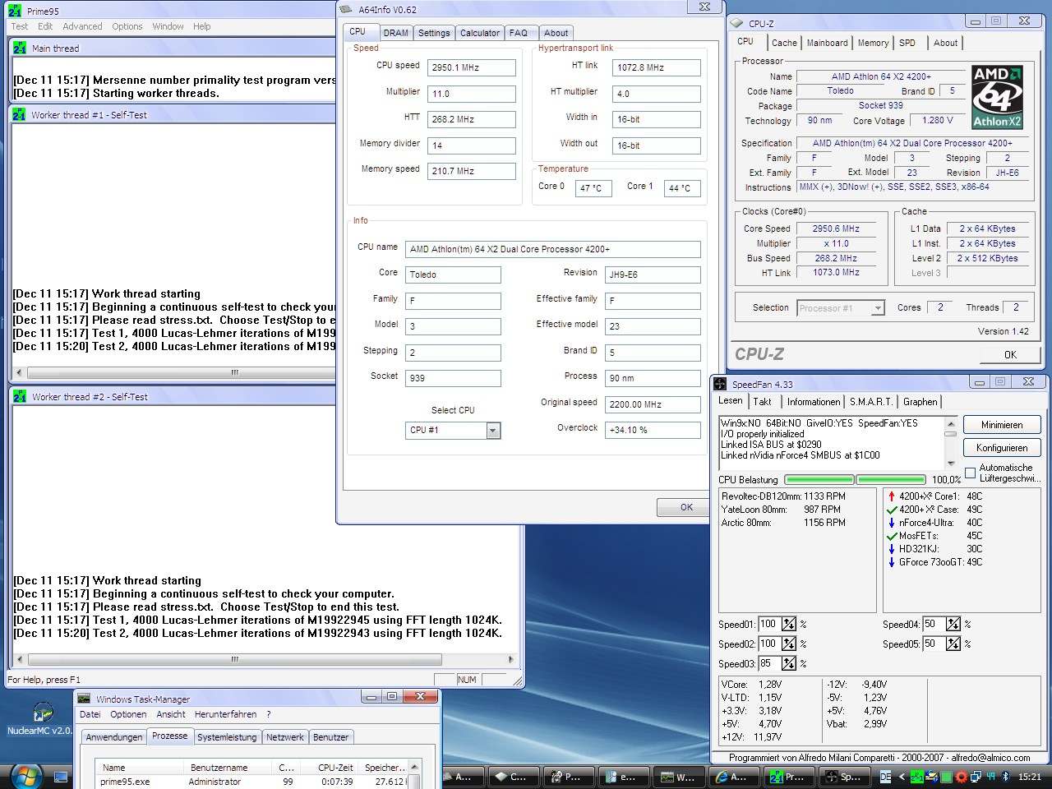
Task: Click the Konfigurieren button in SpeedFan
Action: (1002, 448)
